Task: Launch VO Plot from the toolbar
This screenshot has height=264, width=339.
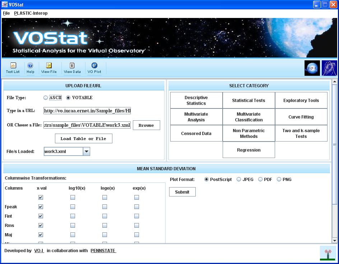Action: coord(94,68)
